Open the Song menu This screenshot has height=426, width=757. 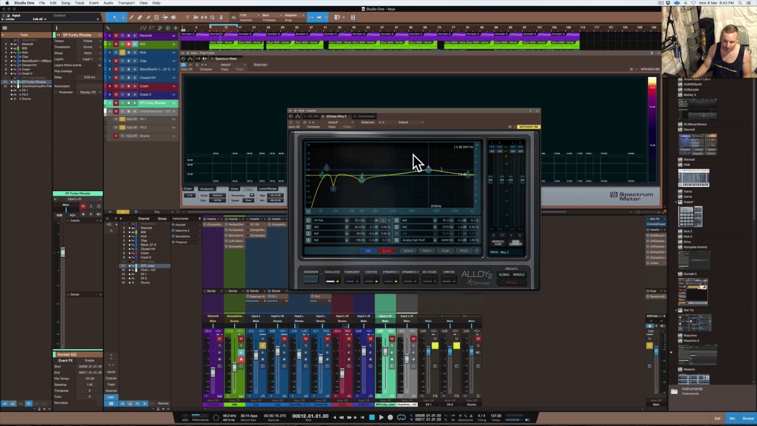click(66, 3)
